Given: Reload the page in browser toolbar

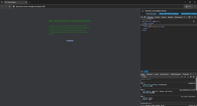Looking at the screenshot, I should coord(10,6).
